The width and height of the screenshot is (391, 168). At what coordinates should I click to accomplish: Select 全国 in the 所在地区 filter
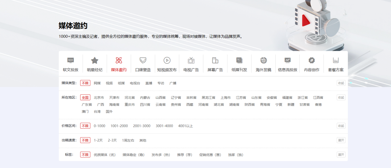[85, 98]
